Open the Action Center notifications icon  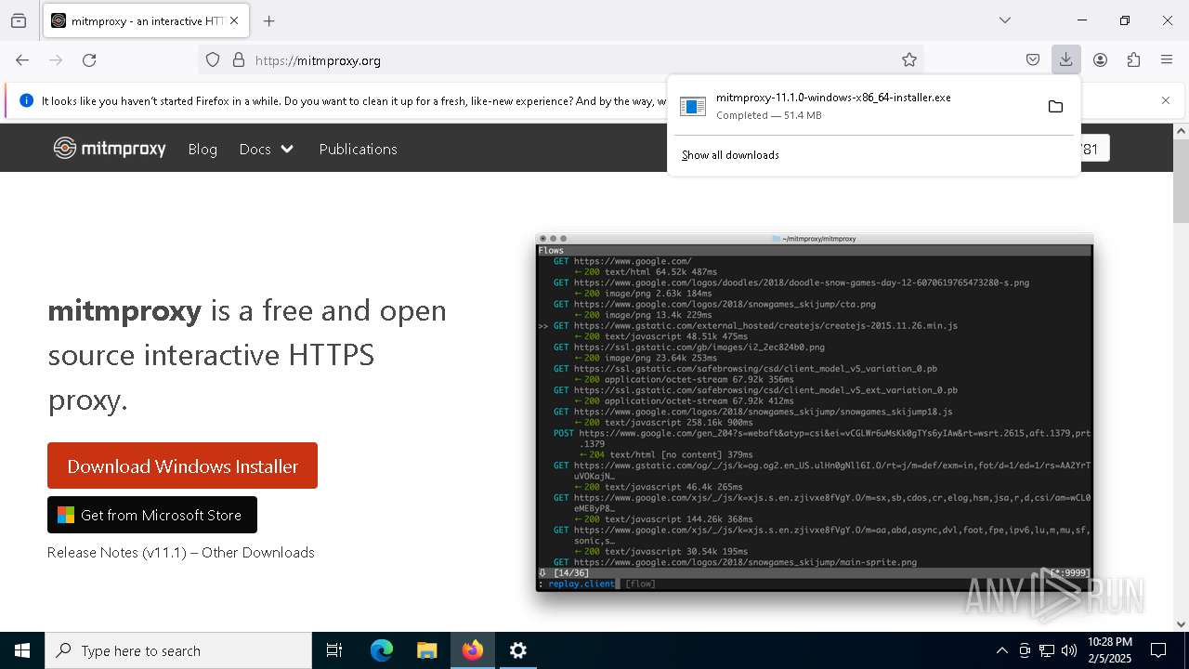click(x=1159, y=650)
